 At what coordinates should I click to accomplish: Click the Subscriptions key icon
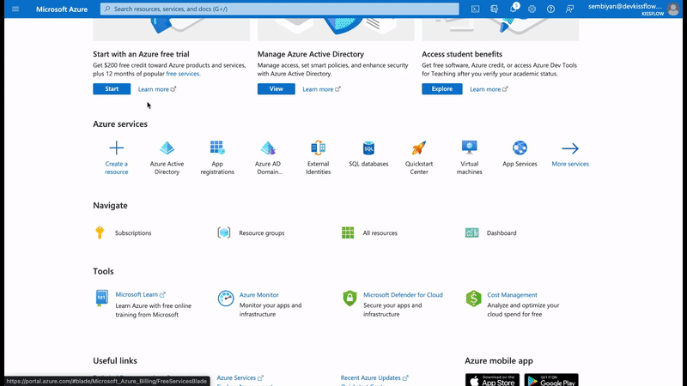pos(100,232)
